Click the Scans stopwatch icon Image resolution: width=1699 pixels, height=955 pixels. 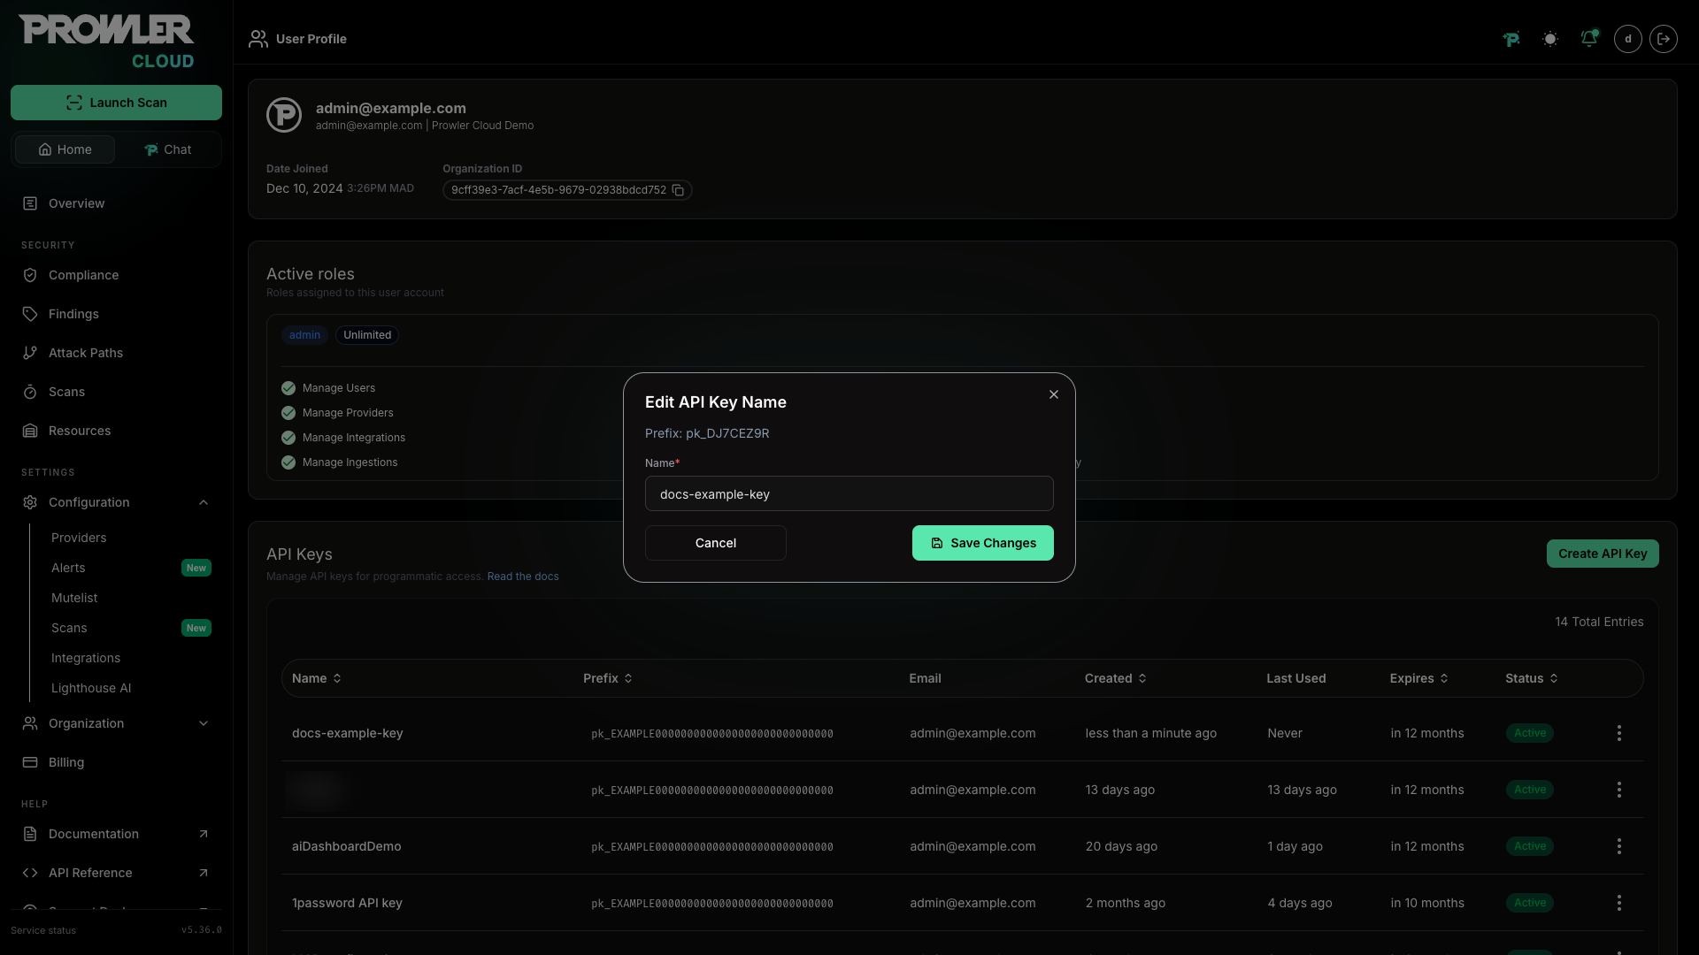[x=30, y=392]
